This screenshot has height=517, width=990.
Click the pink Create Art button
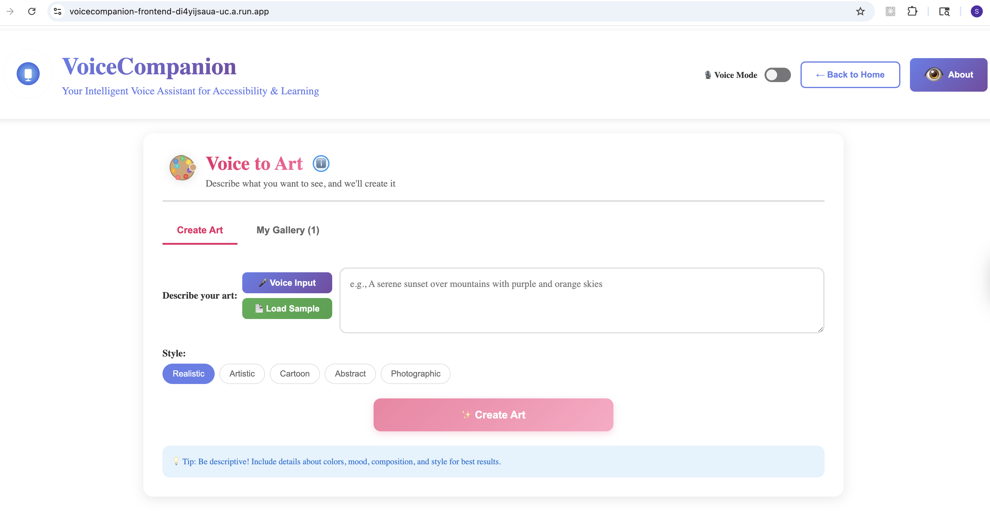[x=493, y=415]
